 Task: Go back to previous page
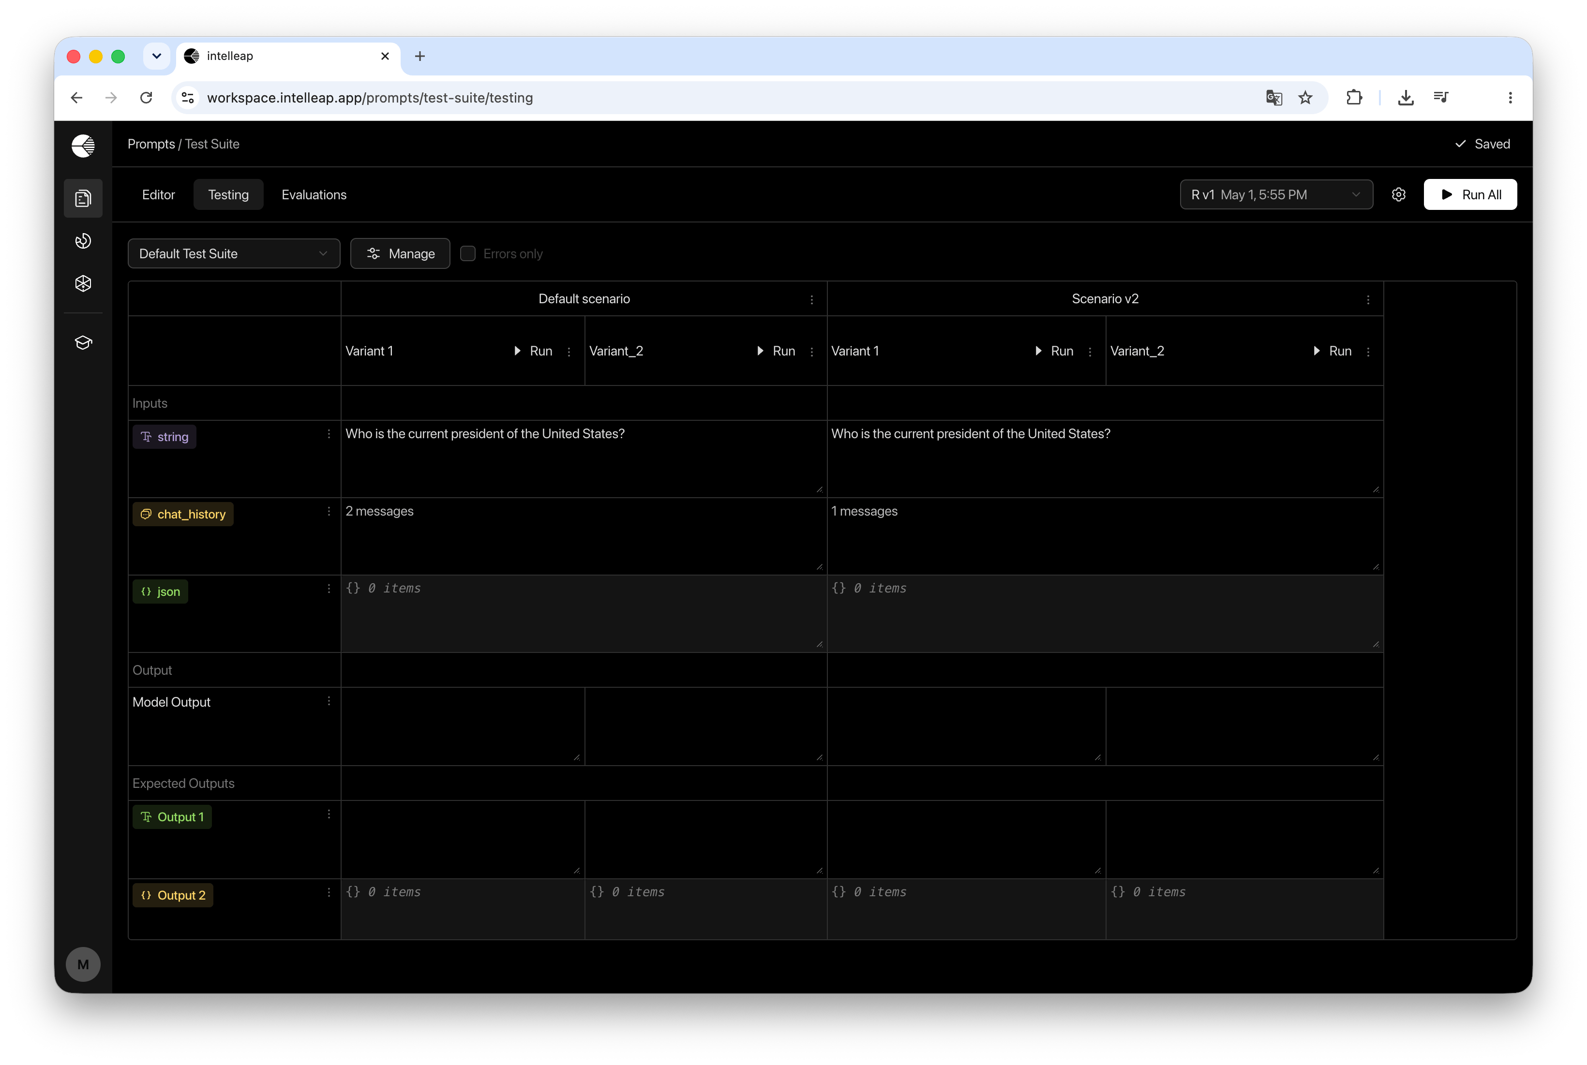[x=77, y=98]
